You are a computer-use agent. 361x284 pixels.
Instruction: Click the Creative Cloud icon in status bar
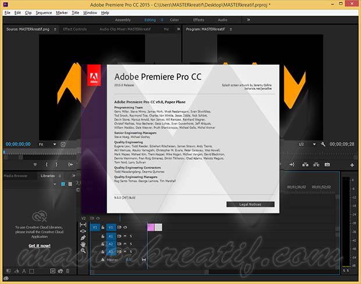pyautogui.click(x=6, y=278)
